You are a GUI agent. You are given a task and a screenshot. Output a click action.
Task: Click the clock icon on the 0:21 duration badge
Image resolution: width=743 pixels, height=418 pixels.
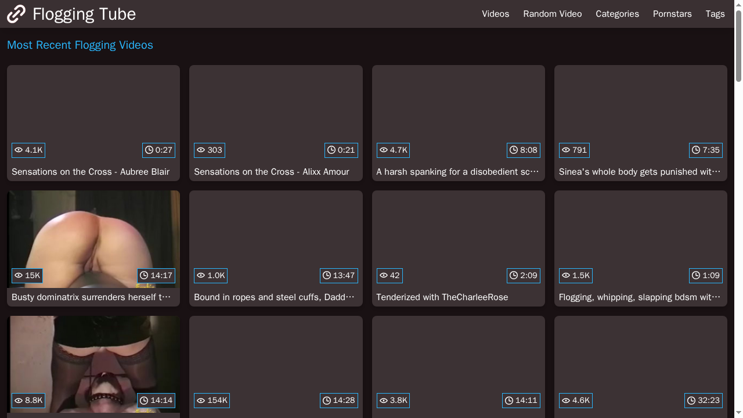tap(331, 150)
